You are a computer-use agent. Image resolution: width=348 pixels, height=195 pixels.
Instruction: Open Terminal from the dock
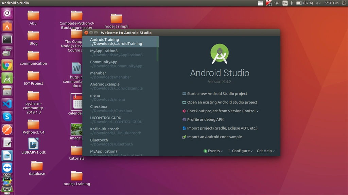point(7,39)
